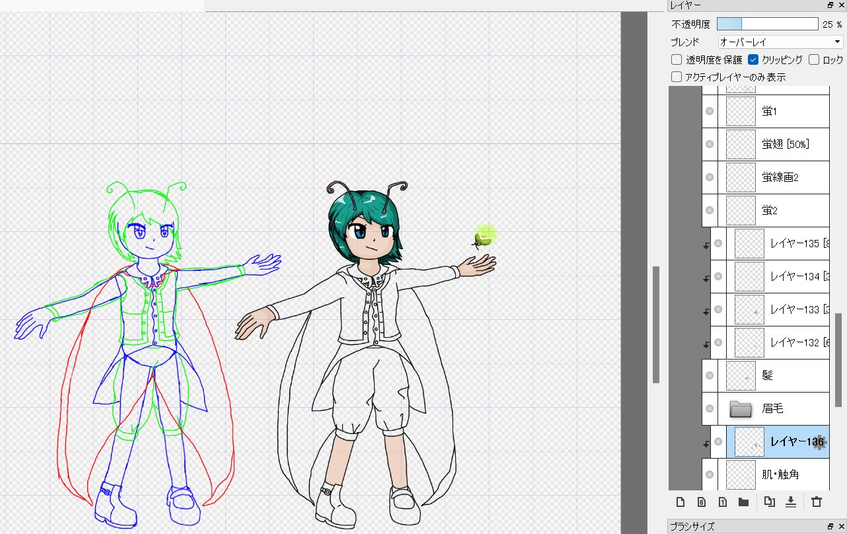Hide the 肌・触角 layer

point(710,475)
